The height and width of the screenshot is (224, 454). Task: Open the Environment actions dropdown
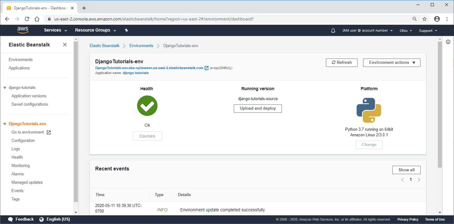tap(392, 63)
